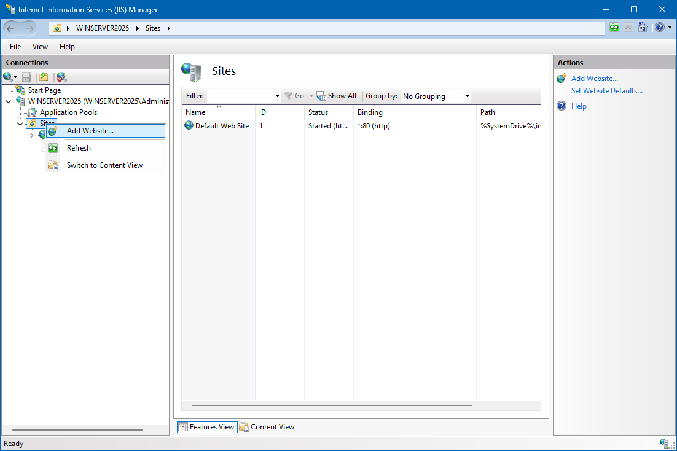This screenshot has width=677, height=451.
Task: Click the Up folder icon in Connections toolbar
Action: 43,77
